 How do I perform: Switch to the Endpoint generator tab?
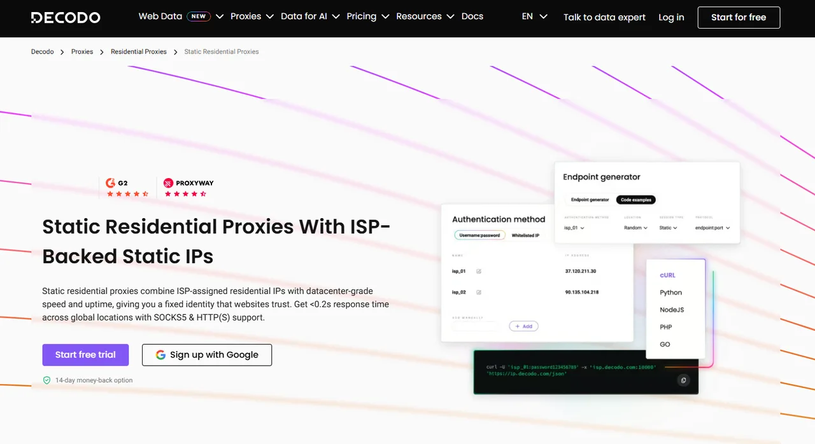pyautogui.click(x=590, y=200)
